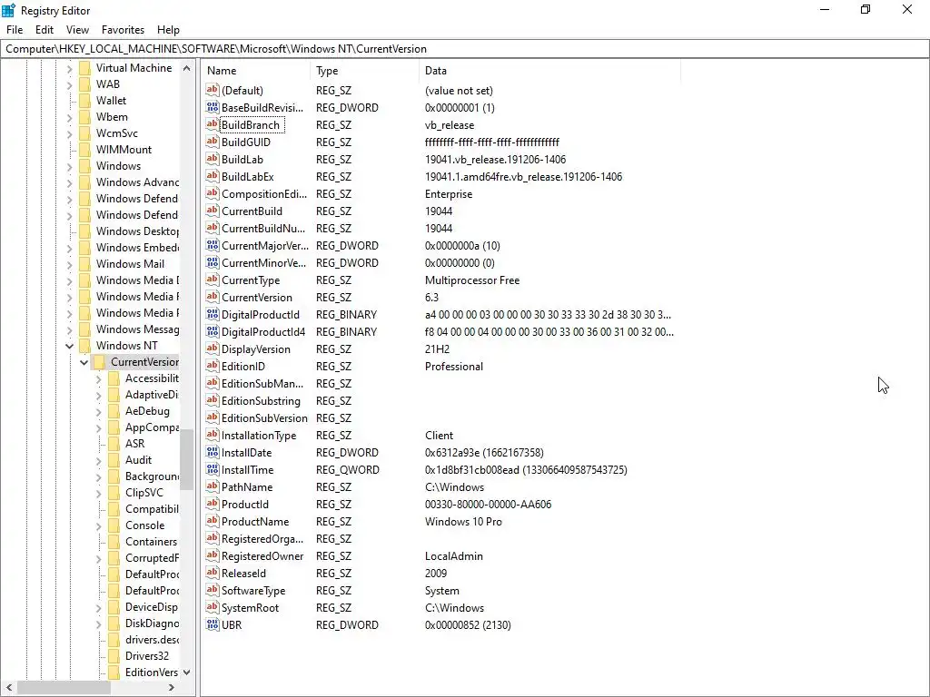Click the tree horizontal scroll-right arrow

172,688
